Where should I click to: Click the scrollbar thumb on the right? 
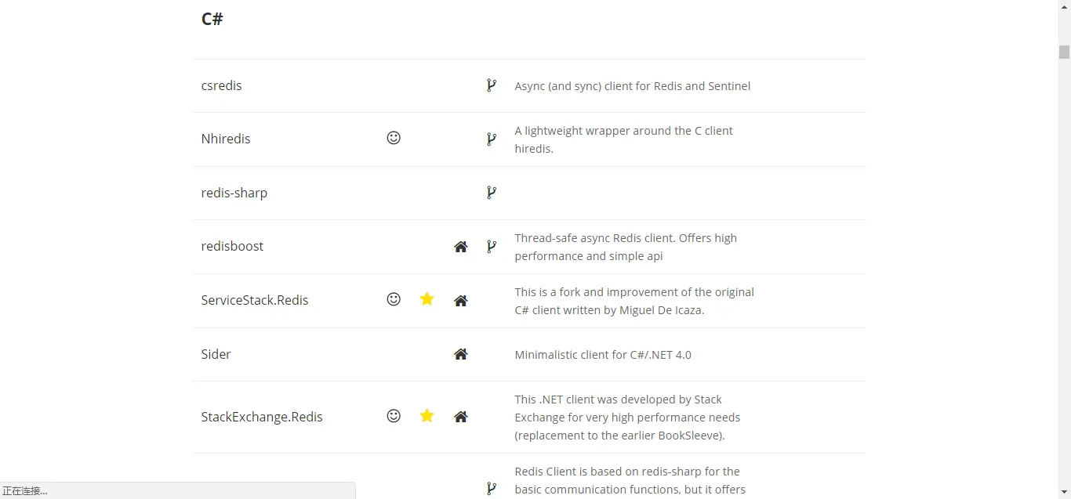point(1064,52)
